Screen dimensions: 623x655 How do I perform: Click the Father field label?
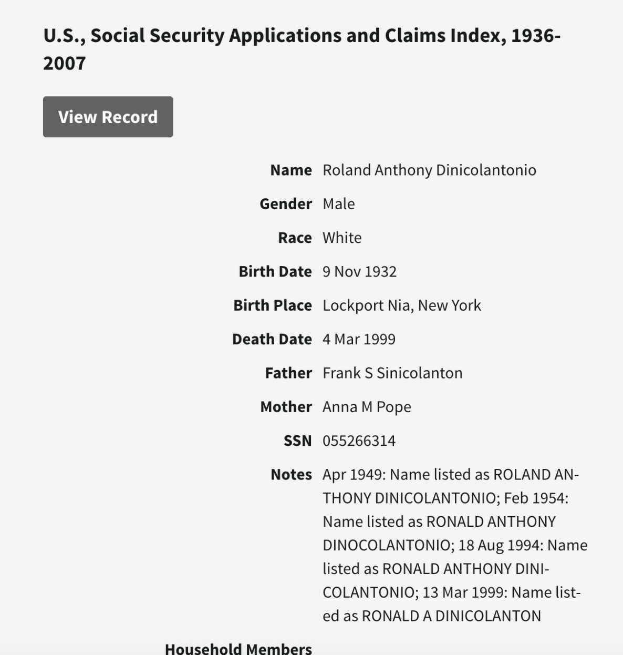288,373
